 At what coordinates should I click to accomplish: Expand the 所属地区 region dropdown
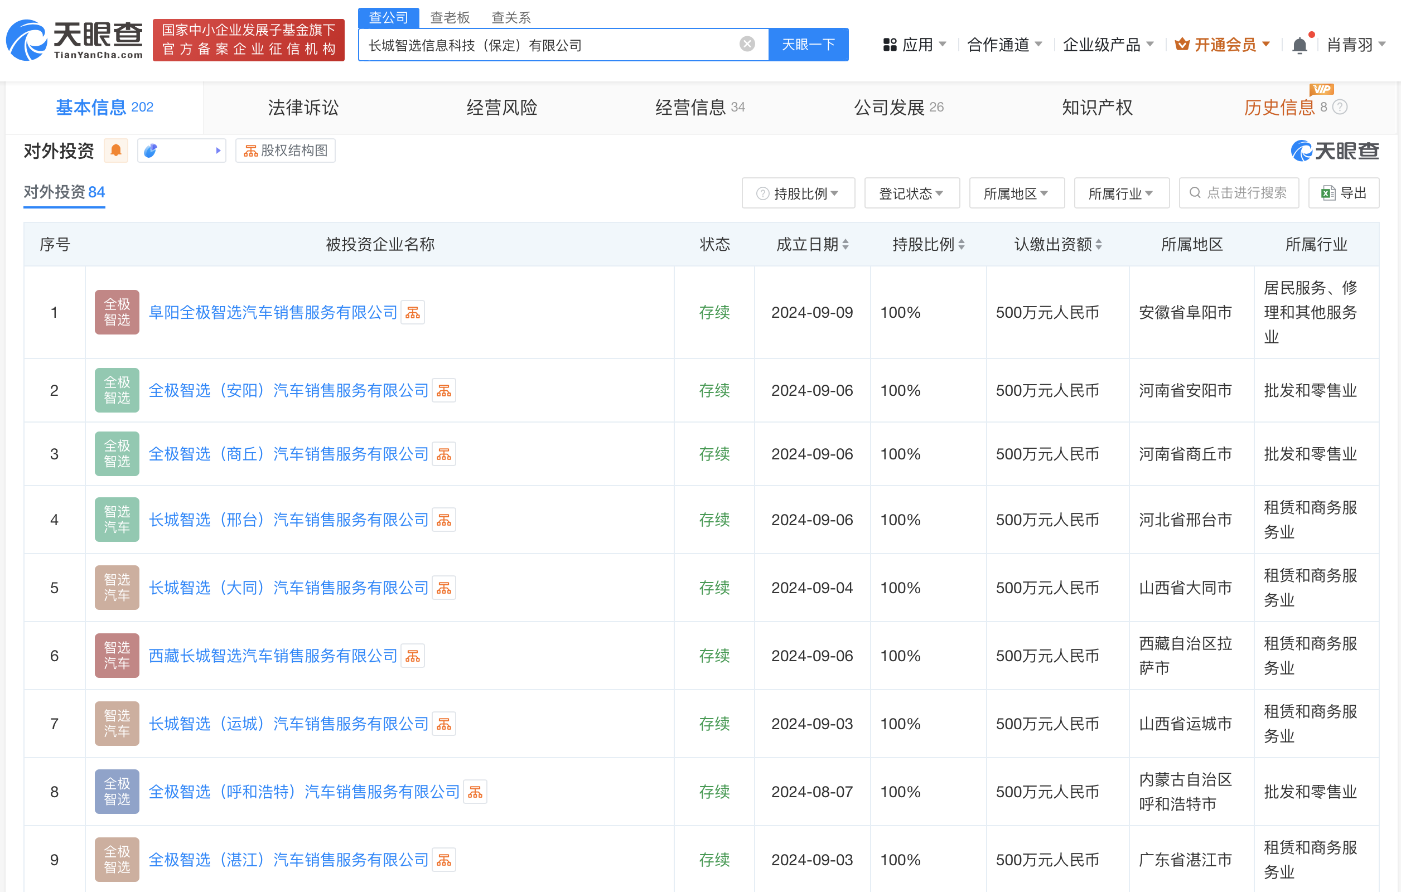tap(1016, 192)
